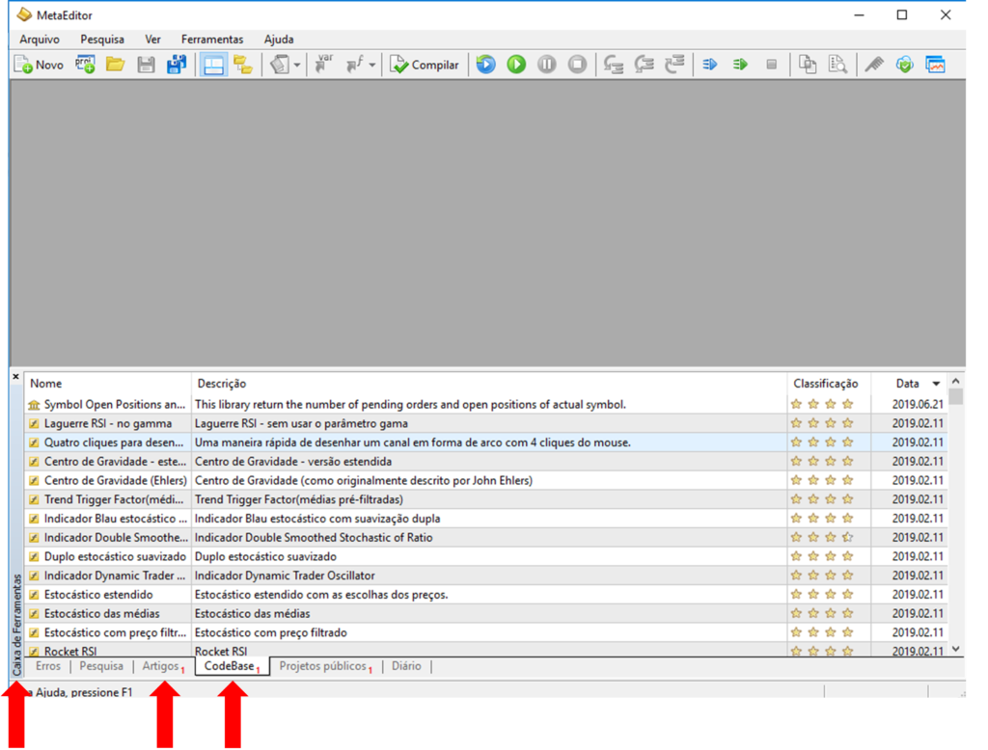Click the Novo (new file) toolbar button
The height and width of the screenshot is (750, 988).
coord(39,65)
